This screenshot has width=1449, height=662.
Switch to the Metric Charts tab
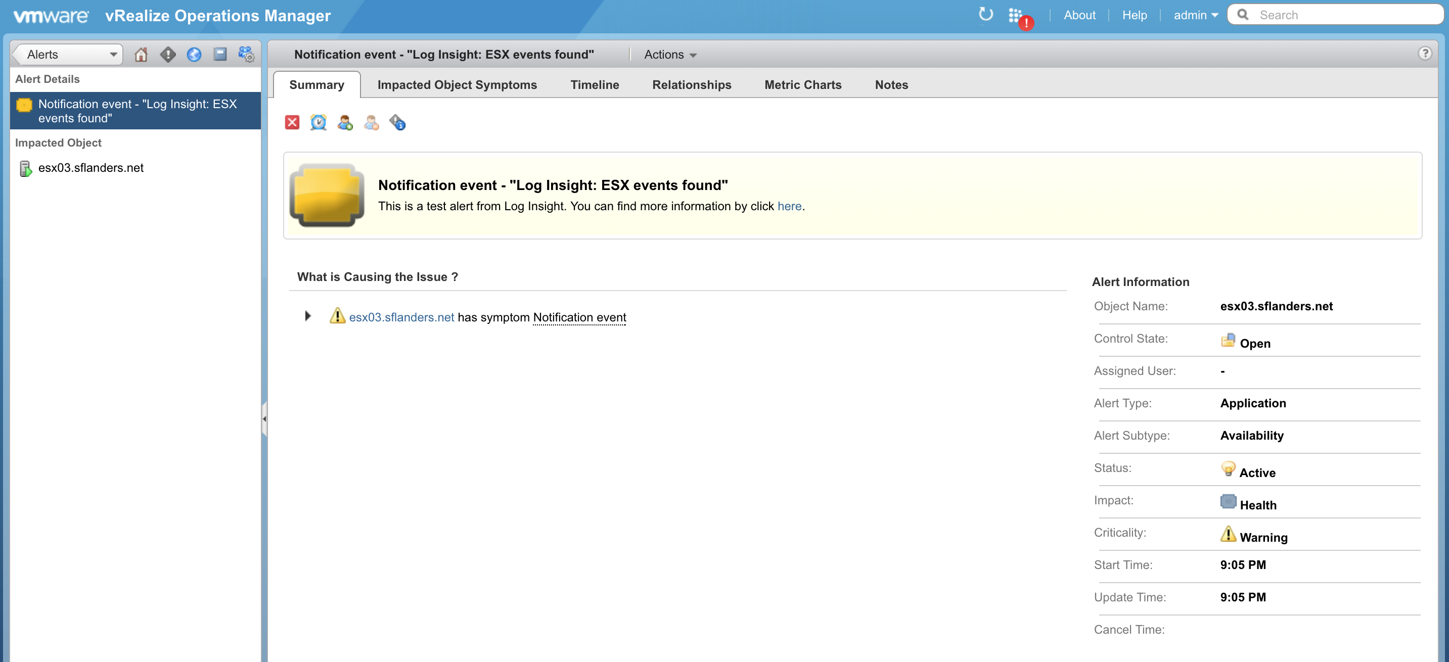(x=803, y=84)
